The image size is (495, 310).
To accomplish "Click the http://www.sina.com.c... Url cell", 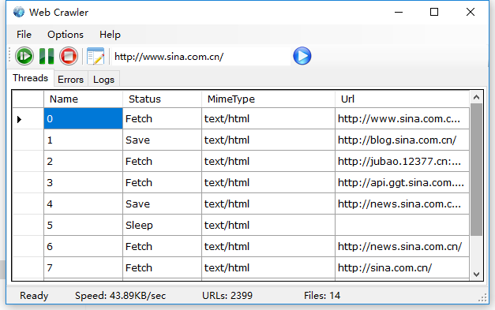I will pyautogui.click(x=402, y=118).
